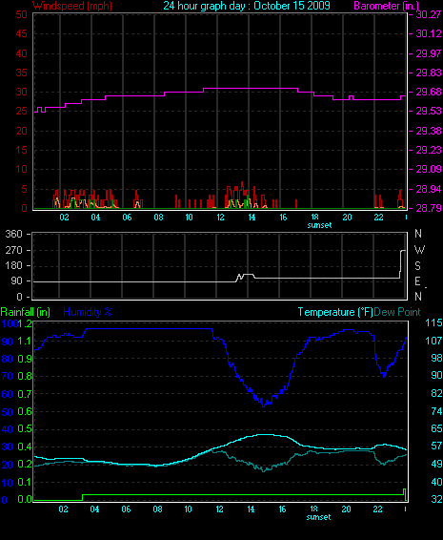Click the sunset marker under the bottom graph
This screenshot has height=540, width=443.
tap(318, 517)
